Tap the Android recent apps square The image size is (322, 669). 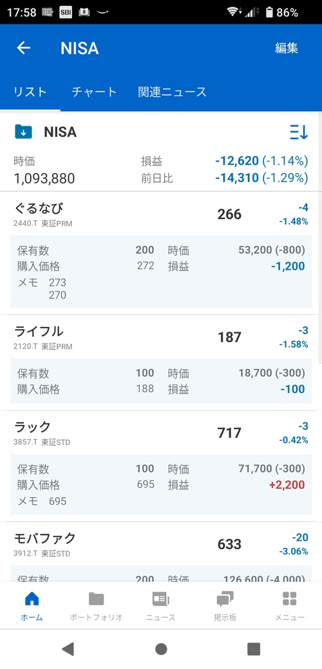pos(254,649)
